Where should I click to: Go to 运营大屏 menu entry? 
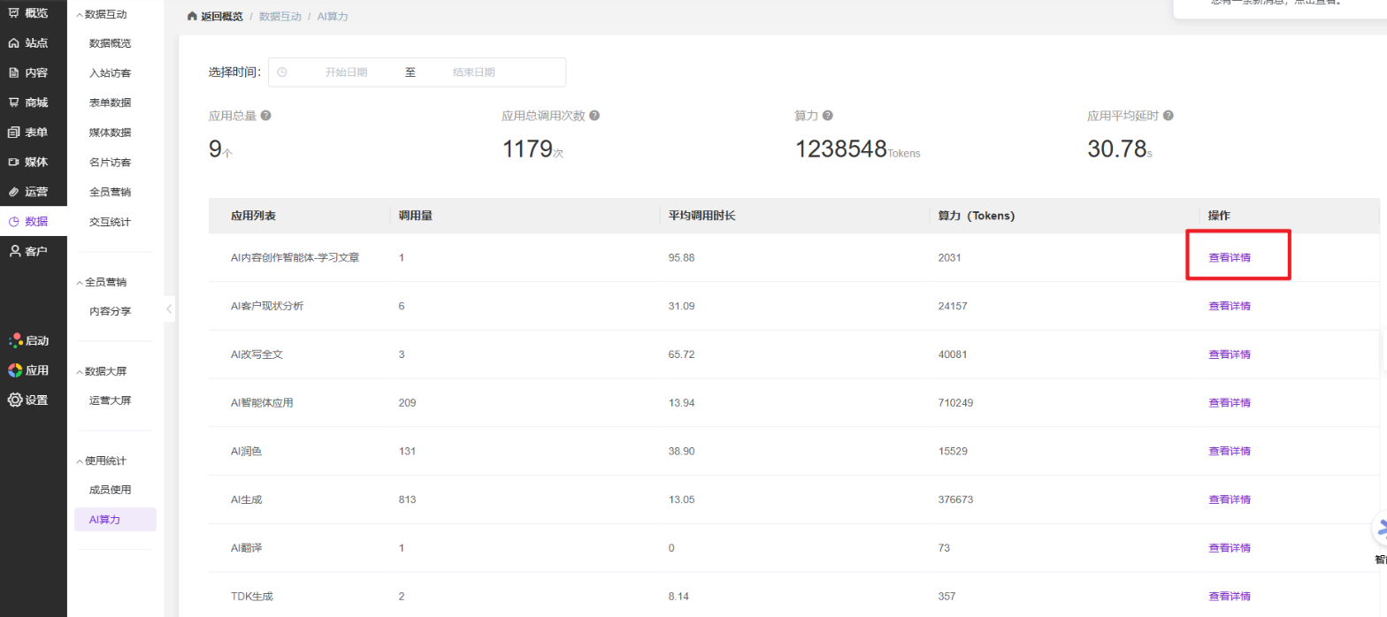tap(110, 400)
